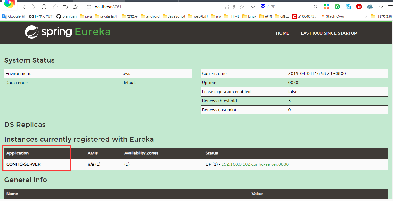Click the magnifier search icon

(x=316, y=7)
